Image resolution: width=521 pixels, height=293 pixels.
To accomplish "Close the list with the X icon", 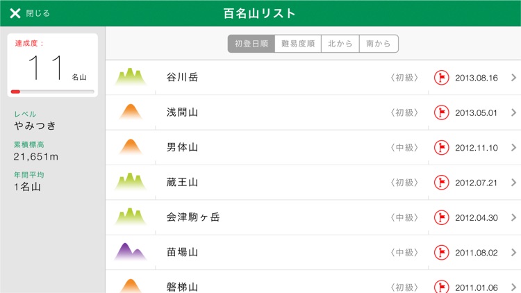I will click(x=15, y=13).
